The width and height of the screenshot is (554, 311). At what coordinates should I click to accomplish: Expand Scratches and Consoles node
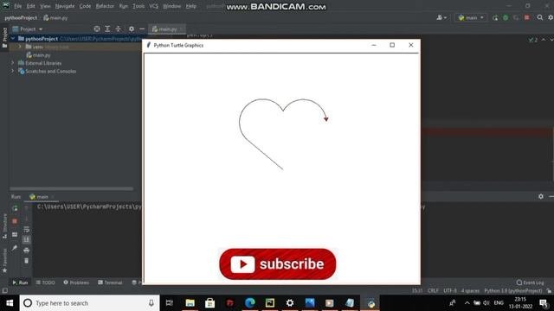pos(13,71)
